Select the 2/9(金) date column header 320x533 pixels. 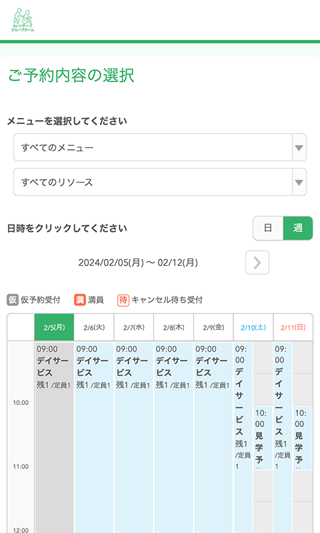click(x=213, y=327)
